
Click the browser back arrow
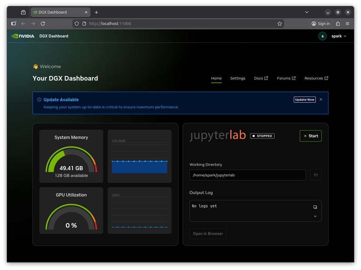click(x=23, y=24)
